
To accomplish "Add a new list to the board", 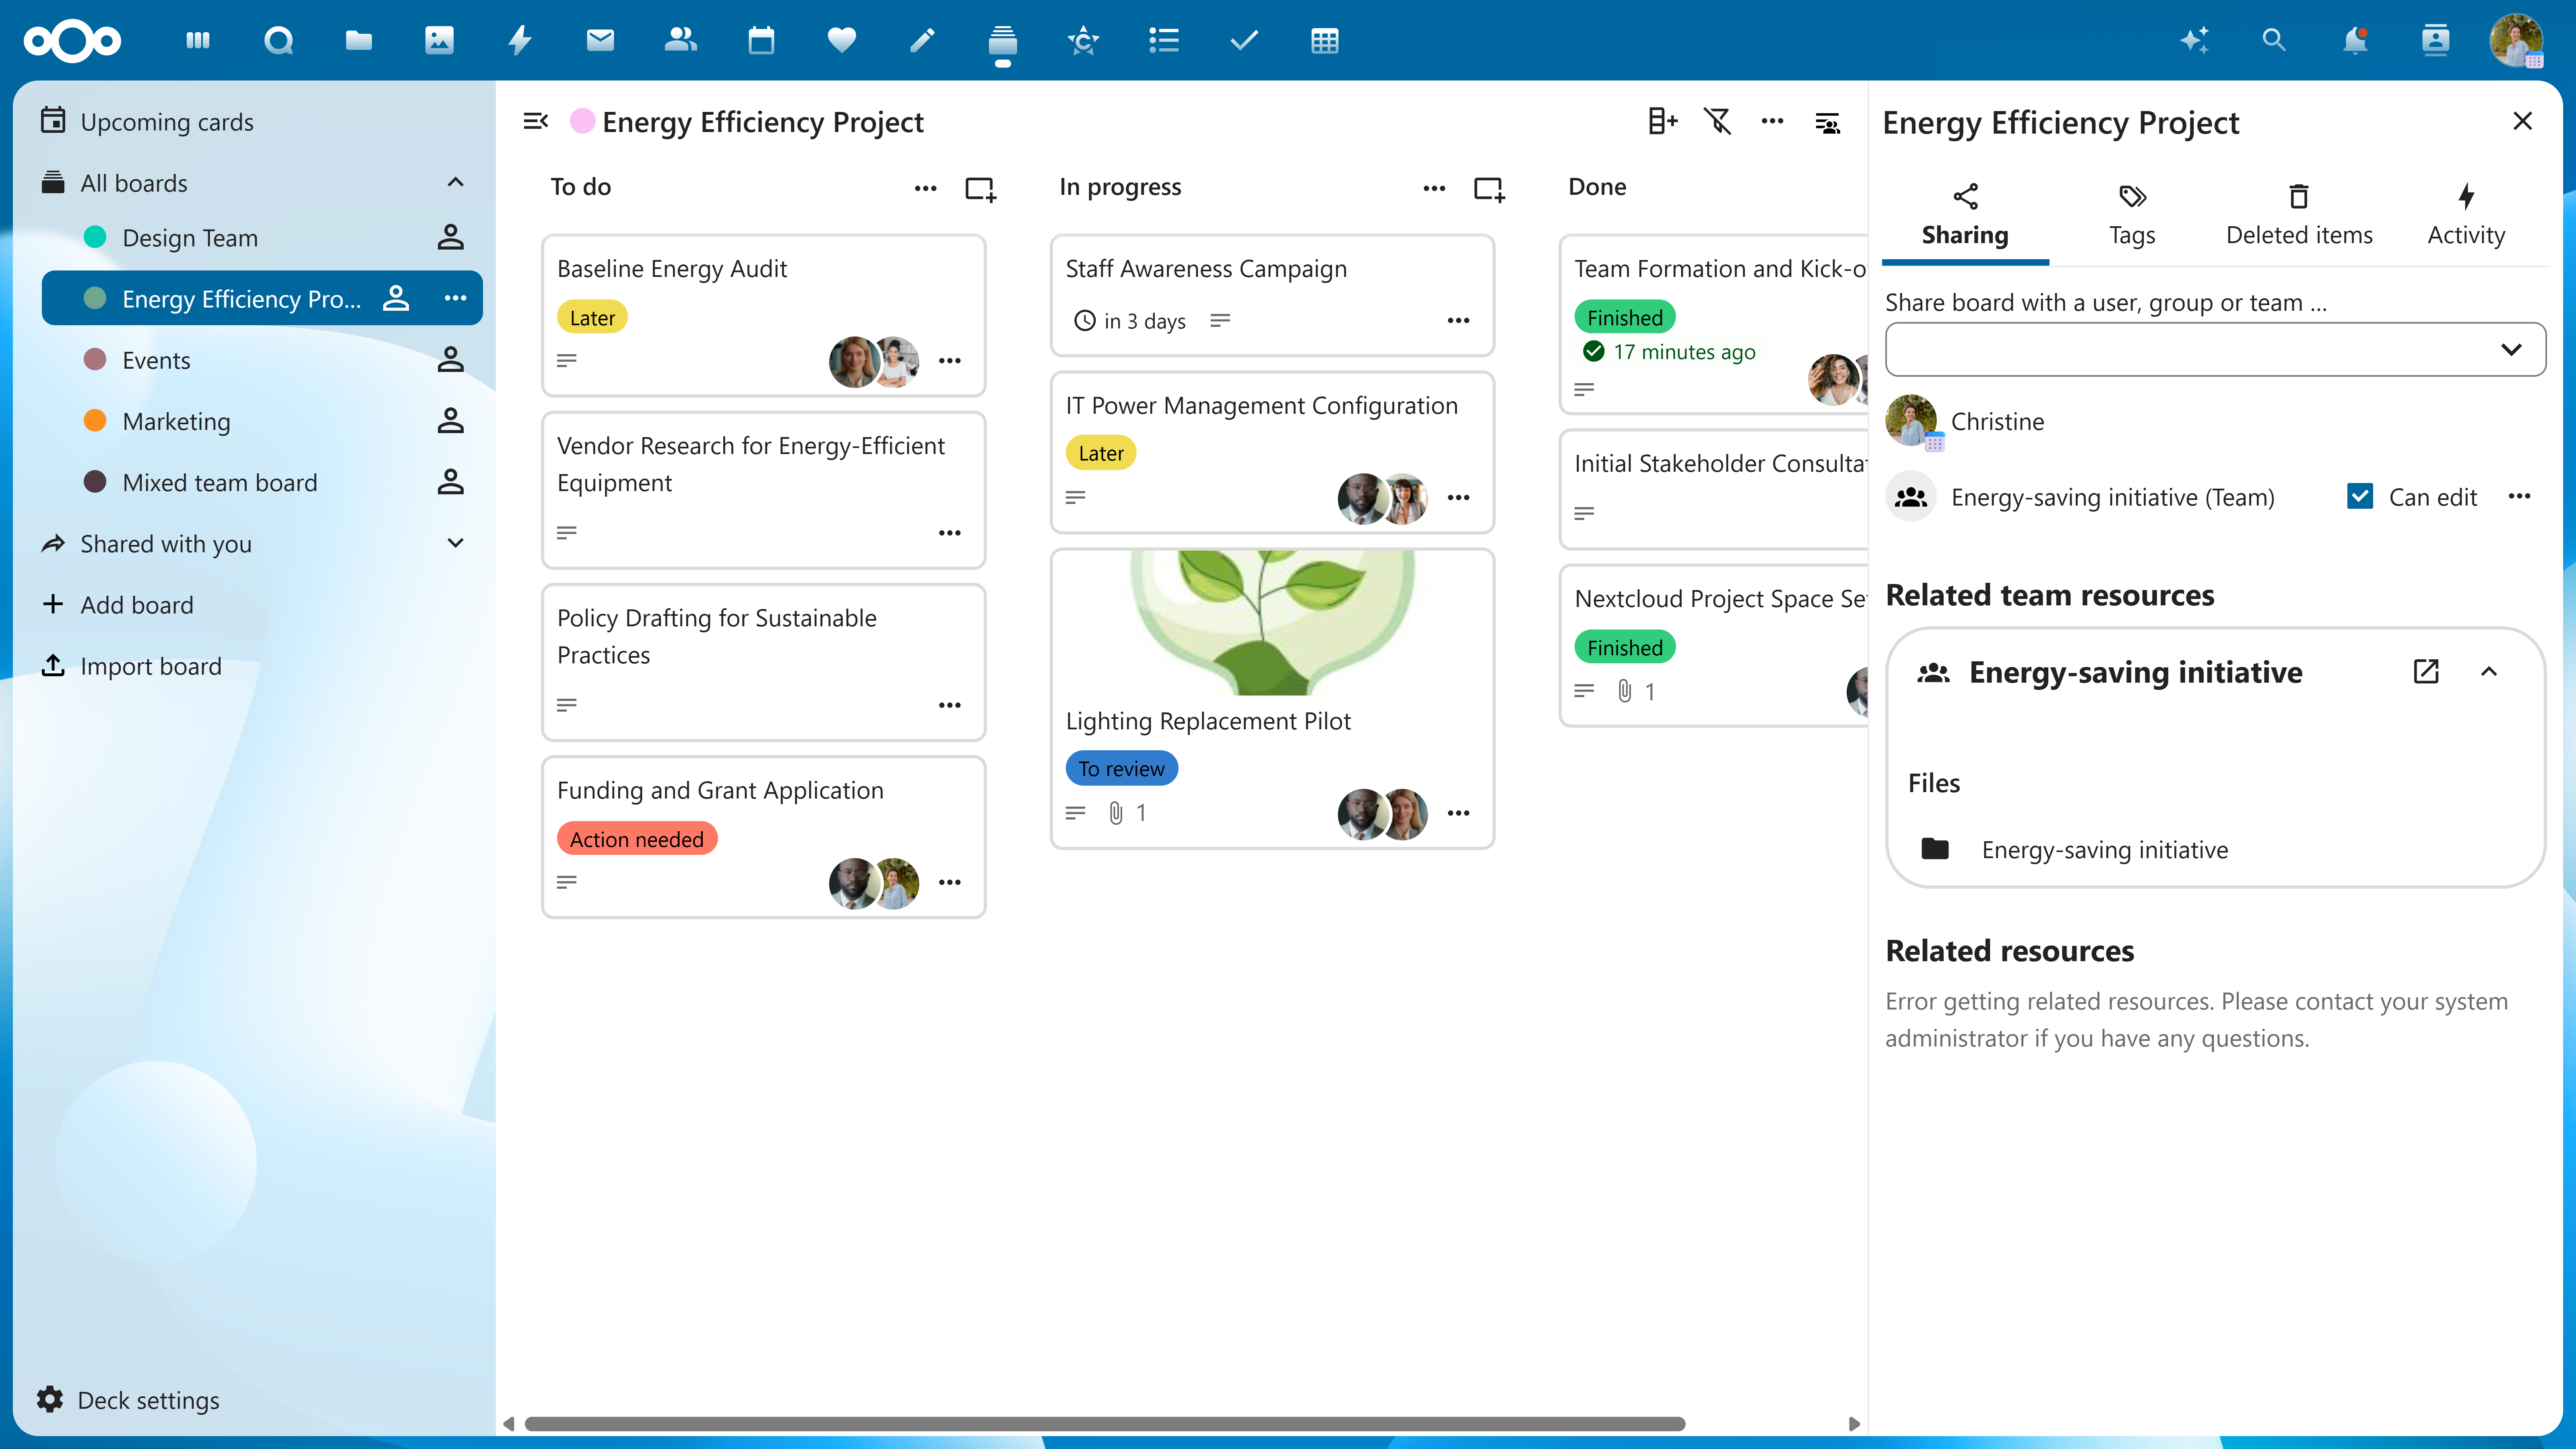I will [1662, 121].
